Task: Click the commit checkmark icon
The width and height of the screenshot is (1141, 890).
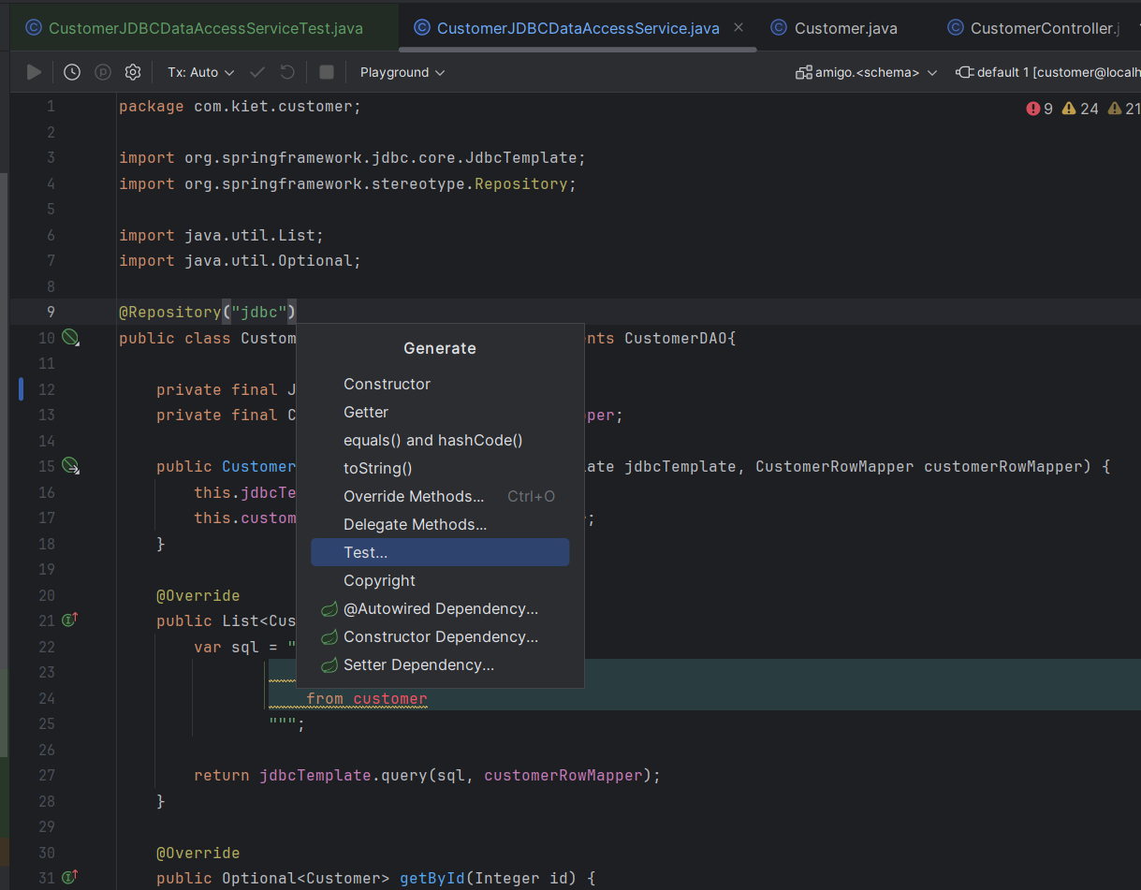Action: tap(257, 72)
